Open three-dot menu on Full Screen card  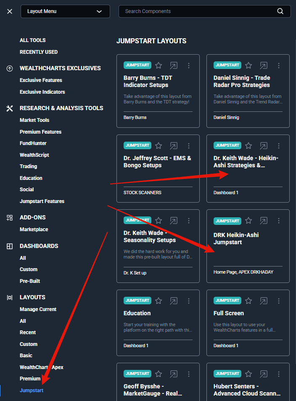[279, 301]
